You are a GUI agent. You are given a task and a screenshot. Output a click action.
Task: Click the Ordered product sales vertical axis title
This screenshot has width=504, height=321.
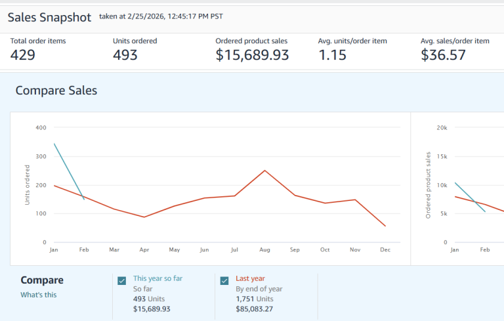[x=428, y=184]
